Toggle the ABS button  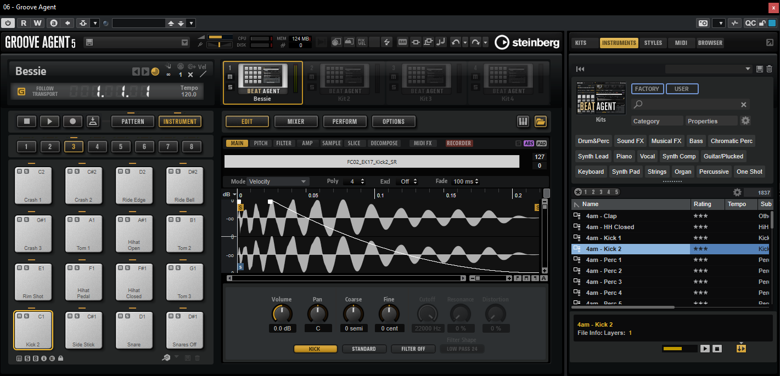[x=529, y=144]
